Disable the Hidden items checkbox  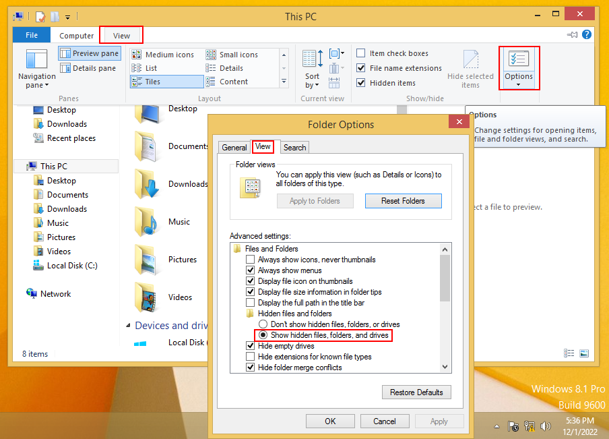(x=361, y=82)
